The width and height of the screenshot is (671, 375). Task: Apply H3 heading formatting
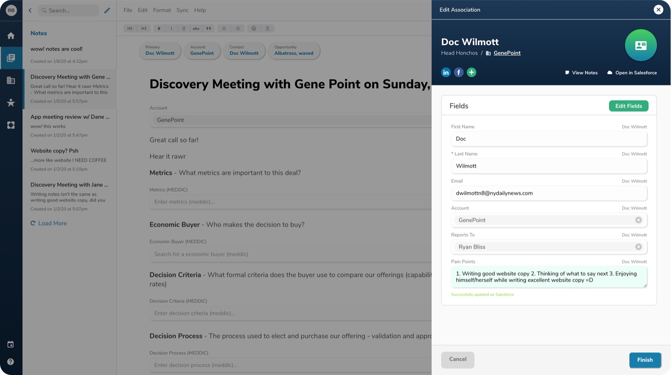pos(144,29)
